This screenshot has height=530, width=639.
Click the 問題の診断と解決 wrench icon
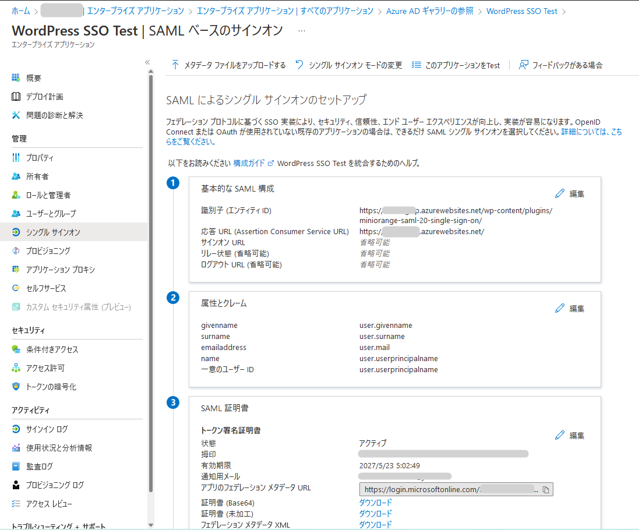[16, 115]
